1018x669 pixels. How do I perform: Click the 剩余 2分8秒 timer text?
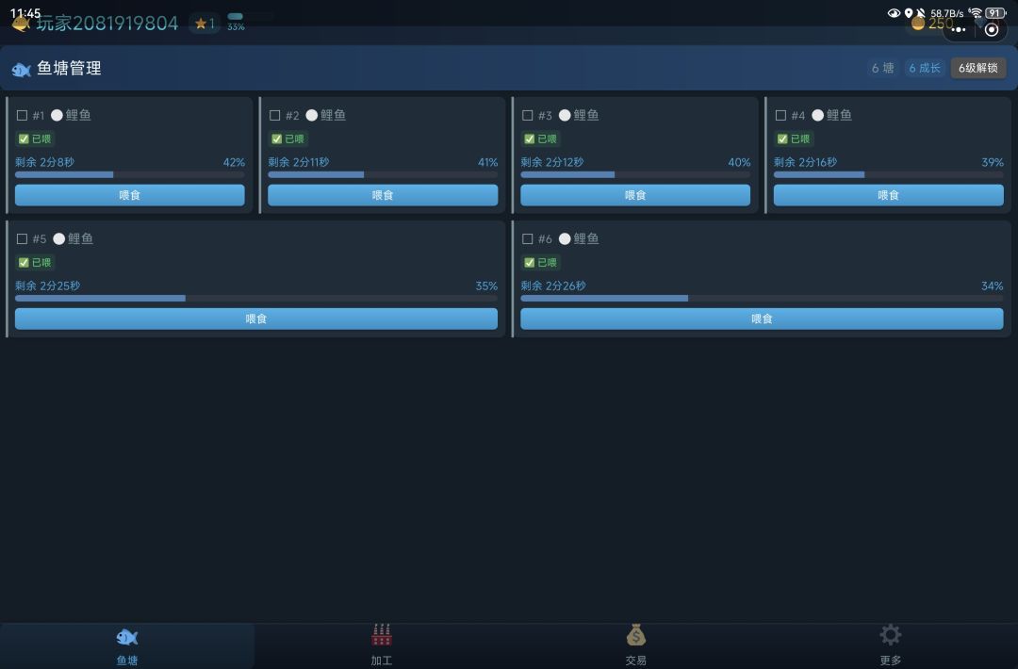coord(45,162)
